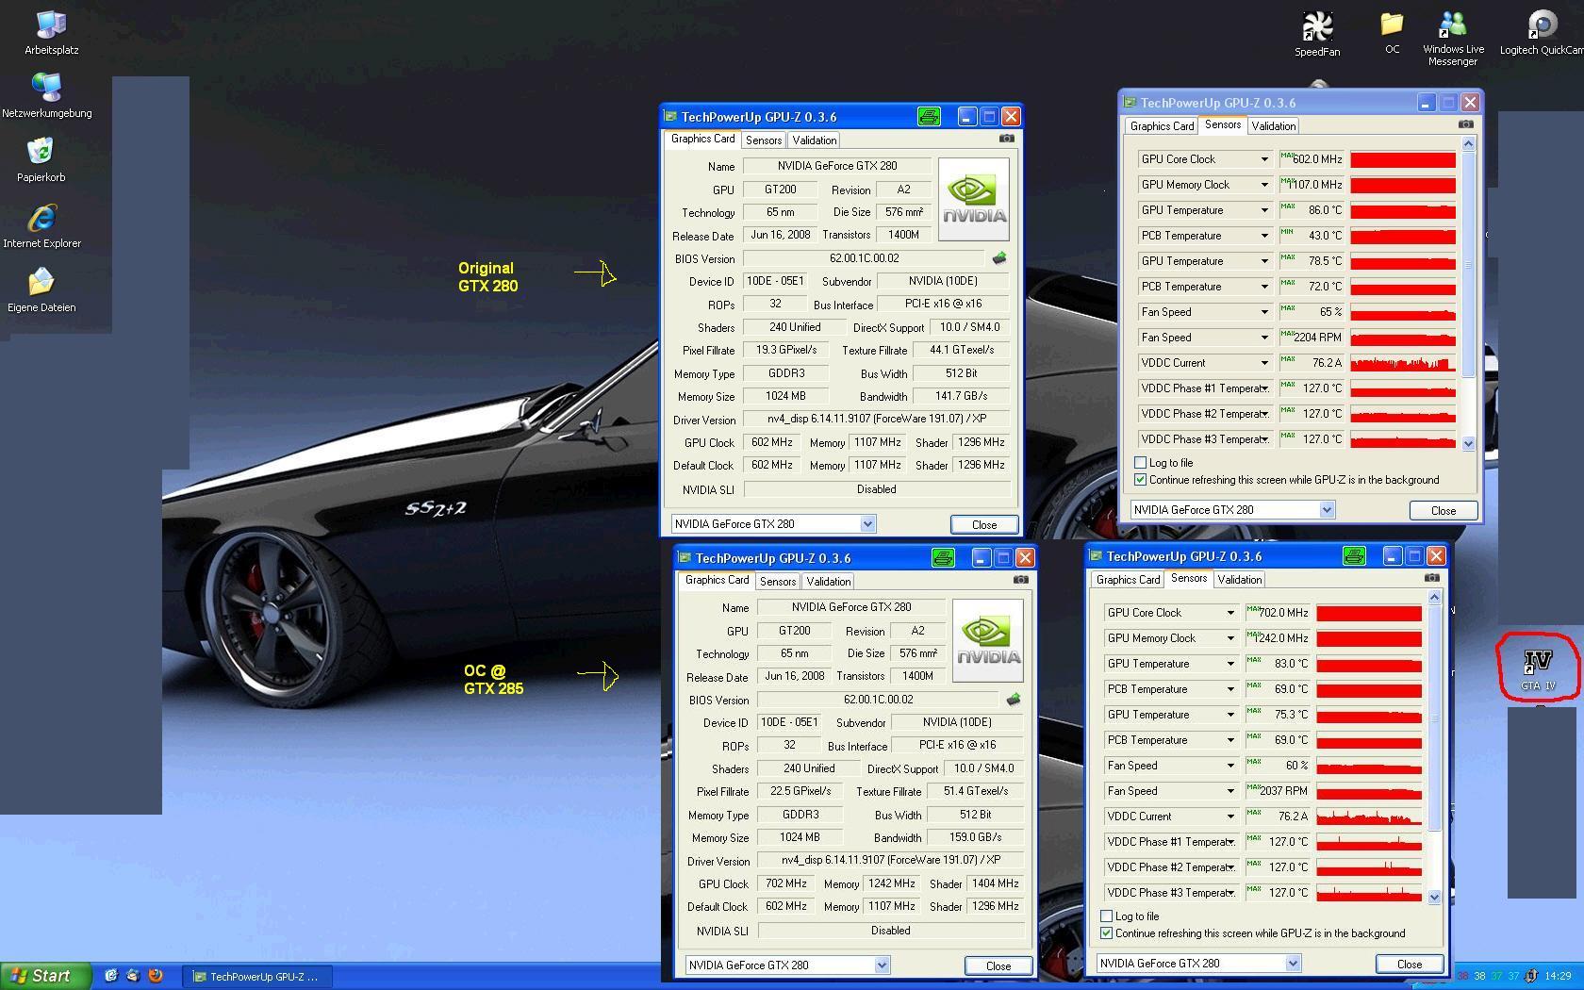Image resolution: width=1584 pixels, height=990 pixels.
Task: Click the BIOS save chip icon in upper Graphics Card window
Action: pos(999,257)
